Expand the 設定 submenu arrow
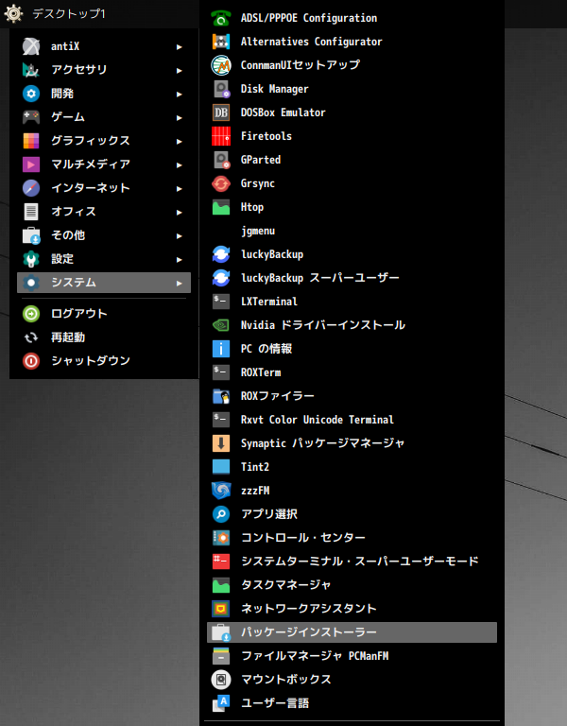 point(180,259)
